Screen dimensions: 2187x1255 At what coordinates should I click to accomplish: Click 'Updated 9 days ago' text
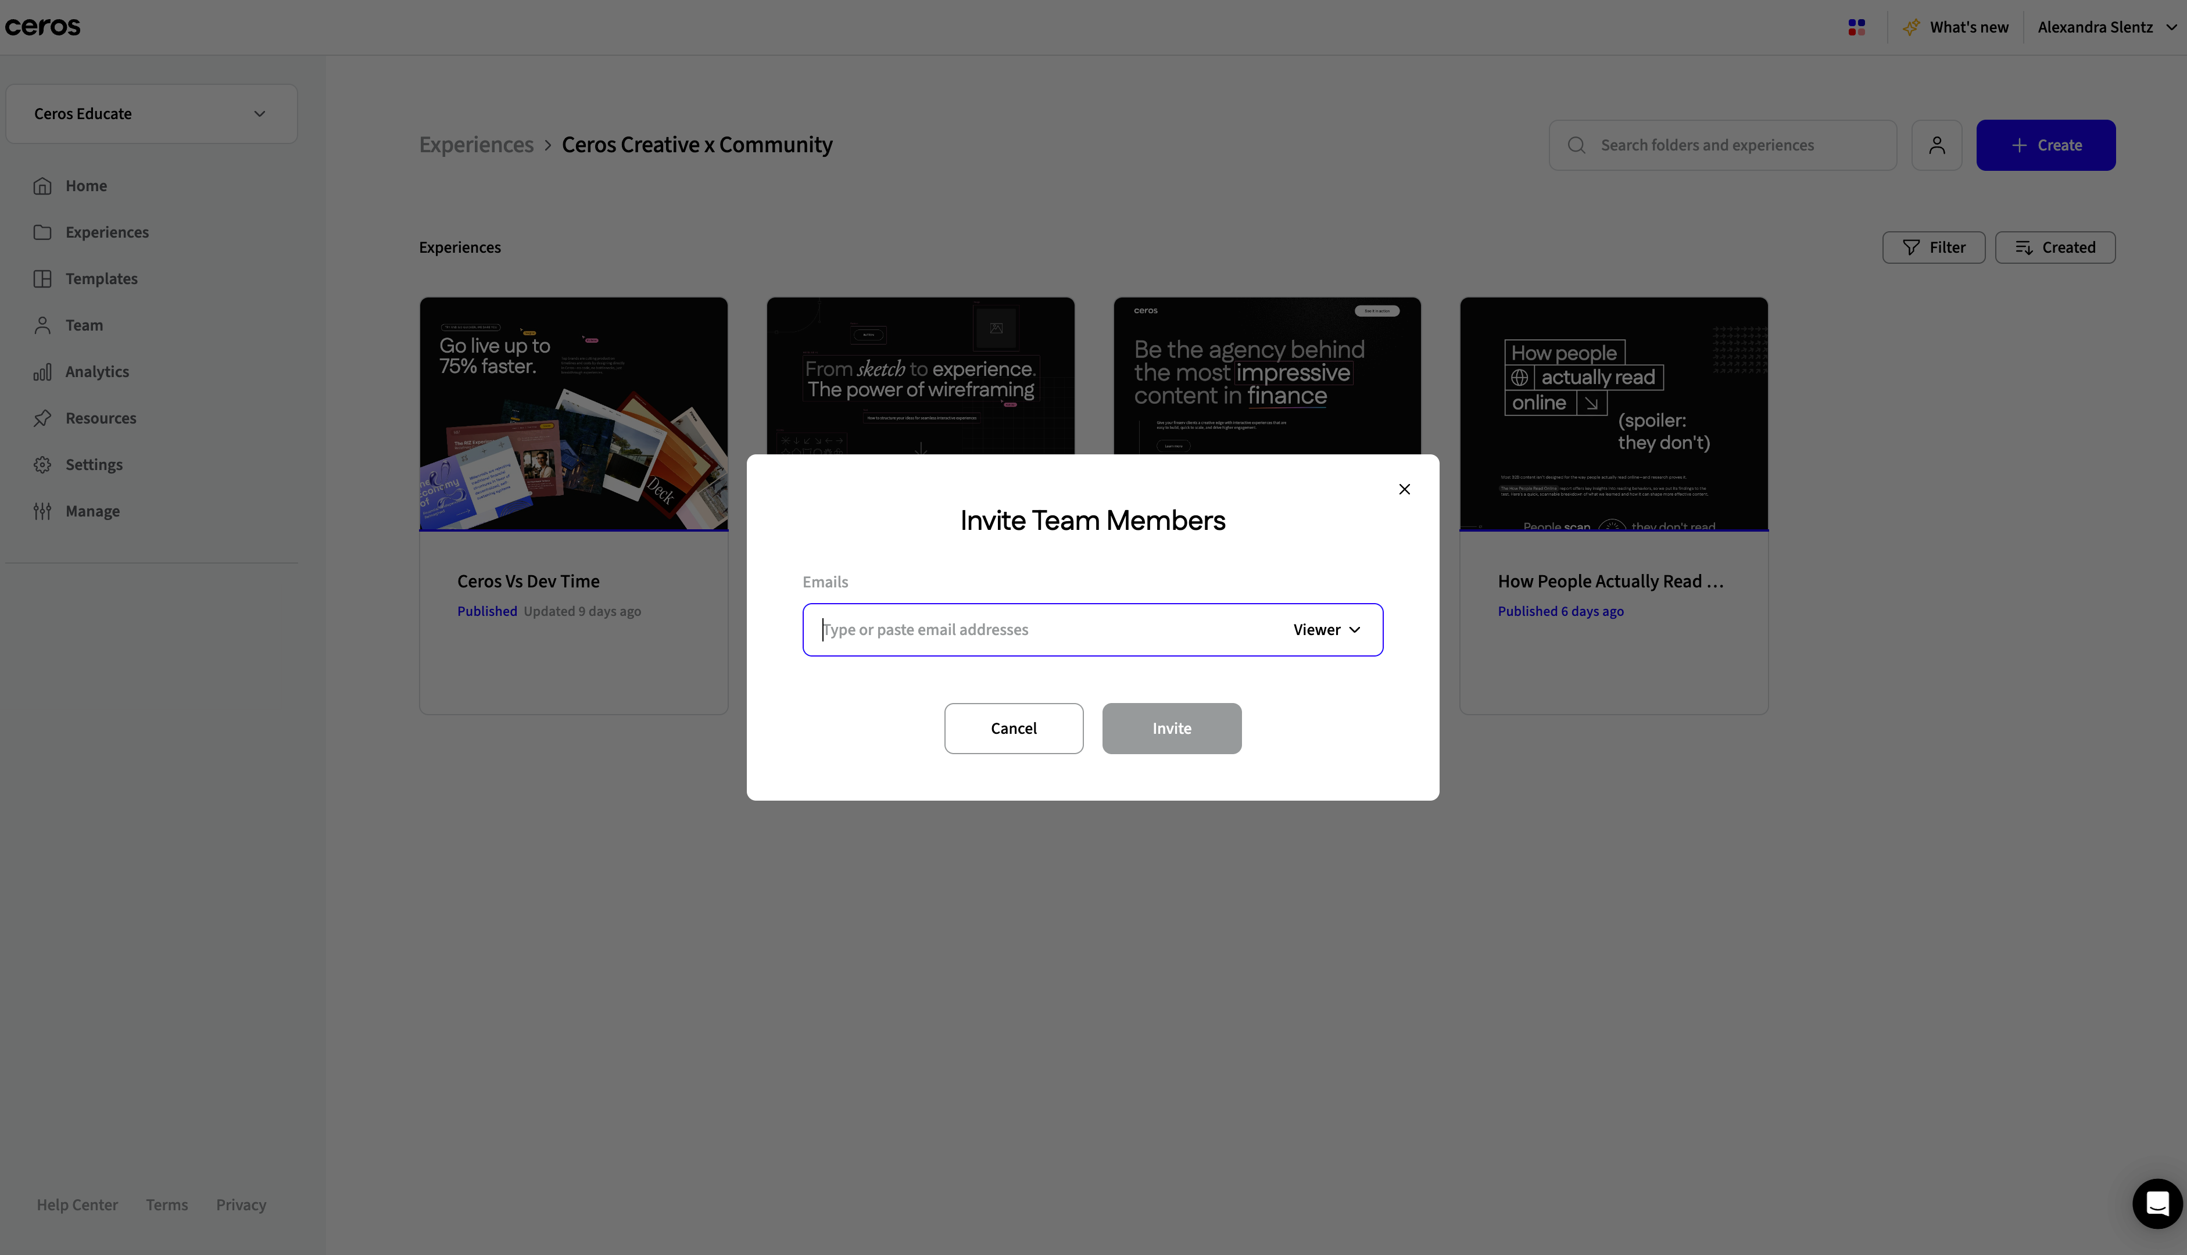click(x=582, y=612)
